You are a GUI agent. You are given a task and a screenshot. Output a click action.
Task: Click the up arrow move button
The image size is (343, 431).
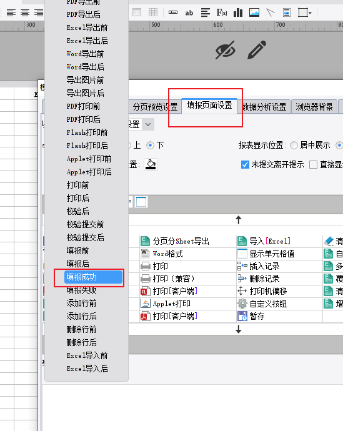[239, 220]
